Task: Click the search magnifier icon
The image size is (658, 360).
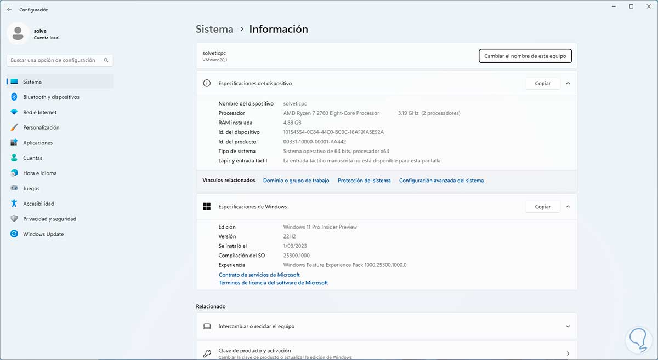Action: click(x=106, y=60)
